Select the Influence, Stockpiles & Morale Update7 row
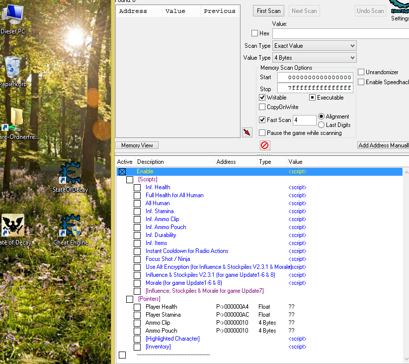 tap(259, 291)
